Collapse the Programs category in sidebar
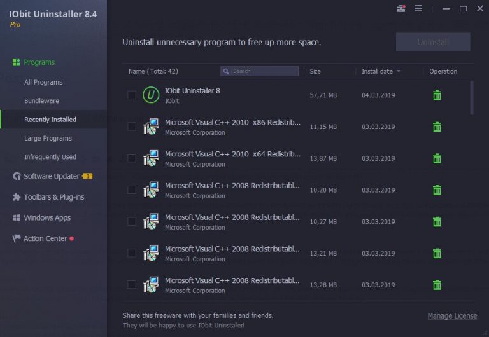Viewport: 489px width, 337px height. point(34,62)
